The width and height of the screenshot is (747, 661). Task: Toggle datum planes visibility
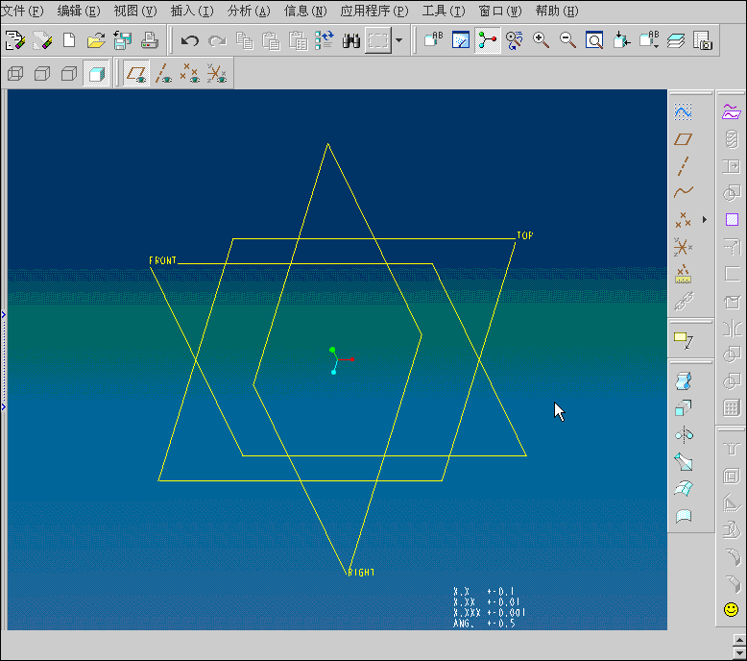(136, 73)
